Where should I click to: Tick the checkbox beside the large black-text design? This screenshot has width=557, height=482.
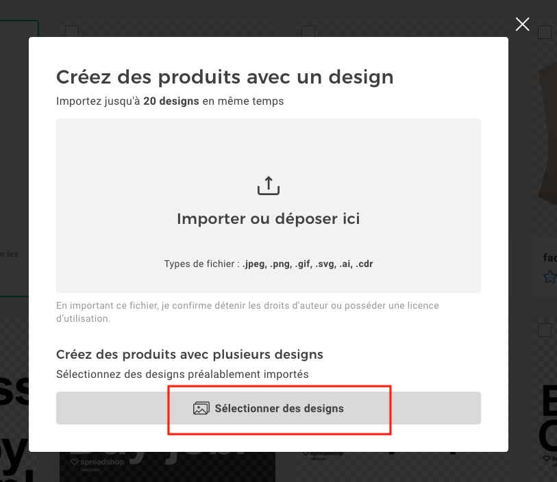545,330
